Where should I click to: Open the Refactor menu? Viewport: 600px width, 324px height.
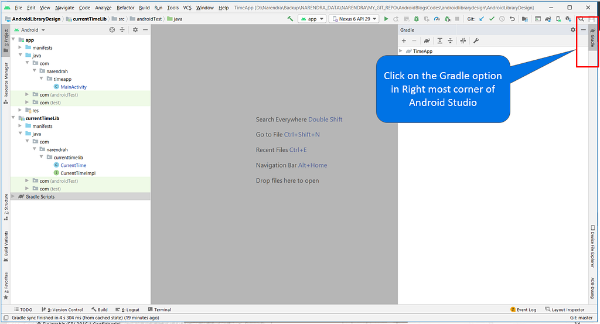pyautogui.click(x=125, y=8)
